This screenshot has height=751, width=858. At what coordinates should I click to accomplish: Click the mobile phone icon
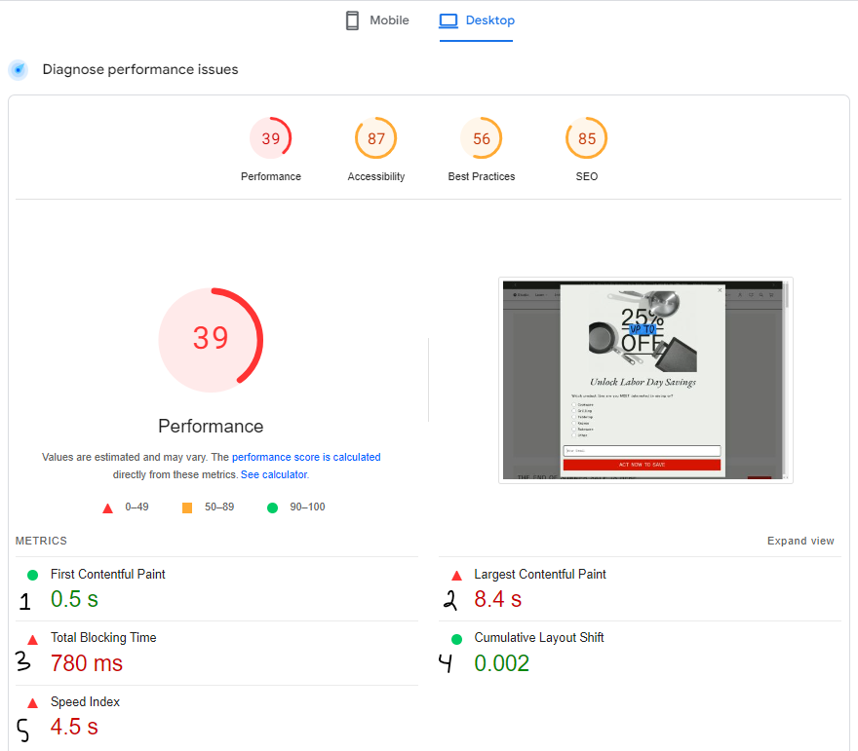pos(352,20)
